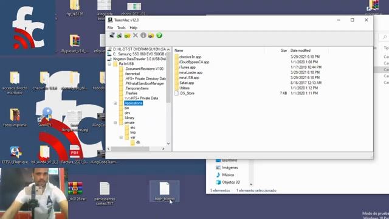Select minaUSB.app in file list
The width and height of the screenshot is (389, 219).
(x=189, y=78)
